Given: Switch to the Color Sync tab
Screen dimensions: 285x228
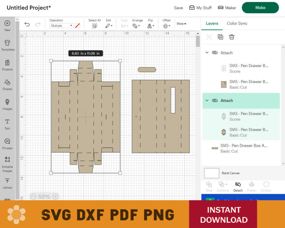Looking at the screenshot, I should click(x=237, y=23).
